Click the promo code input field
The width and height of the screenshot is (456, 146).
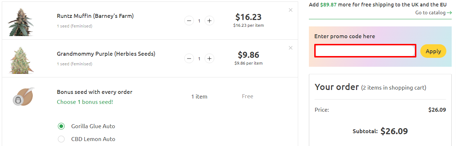coord(365,51)
